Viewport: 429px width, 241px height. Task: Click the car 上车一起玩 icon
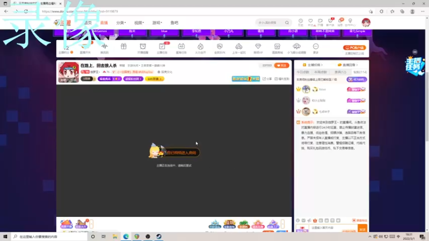click(239, 47)
